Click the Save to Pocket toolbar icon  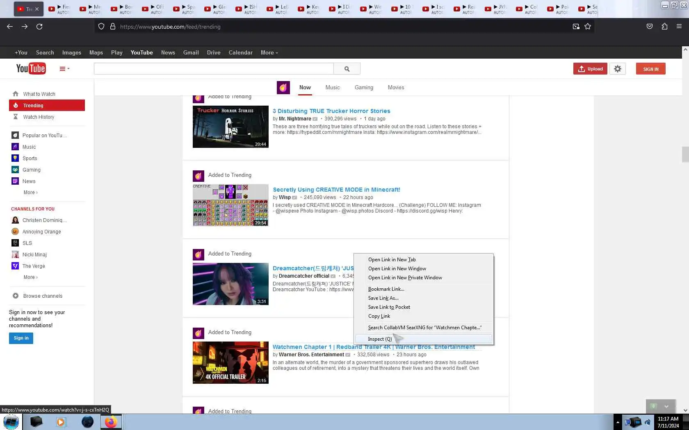pos(650,27)
